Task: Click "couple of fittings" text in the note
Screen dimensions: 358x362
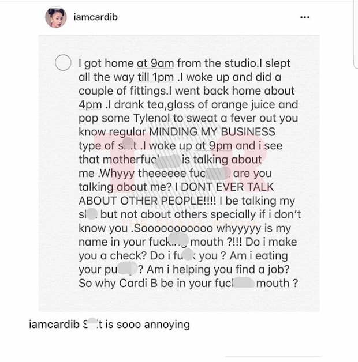Action: click(122, 91)
